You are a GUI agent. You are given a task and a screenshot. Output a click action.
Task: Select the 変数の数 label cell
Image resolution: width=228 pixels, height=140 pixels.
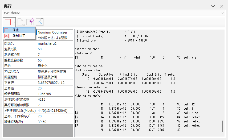20,49
